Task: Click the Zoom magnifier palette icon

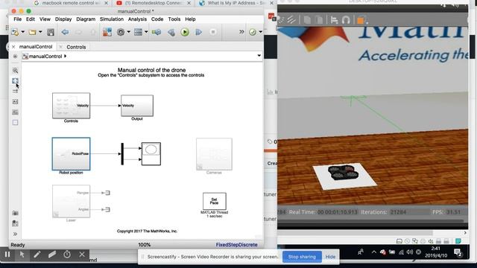Action: pos(15,71)
